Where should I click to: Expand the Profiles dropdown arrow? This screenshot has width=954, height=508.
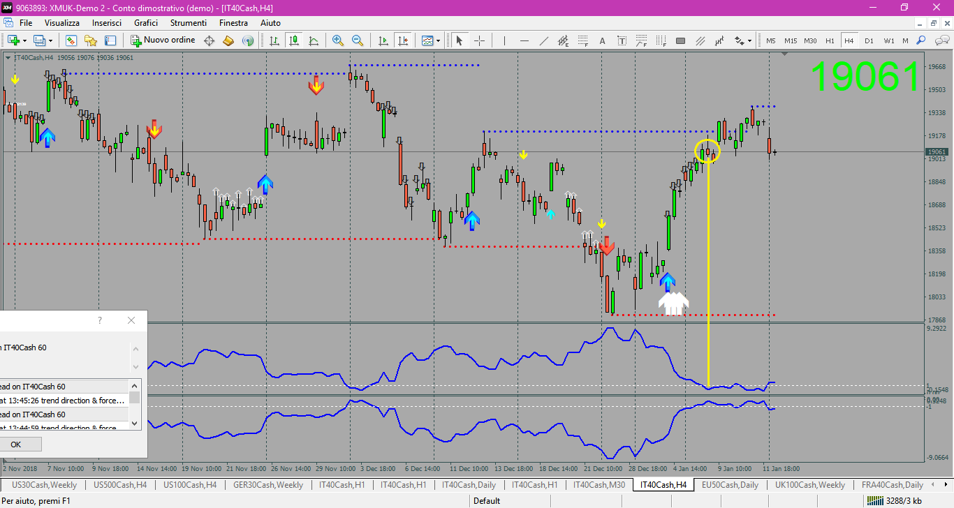(50, 40)
